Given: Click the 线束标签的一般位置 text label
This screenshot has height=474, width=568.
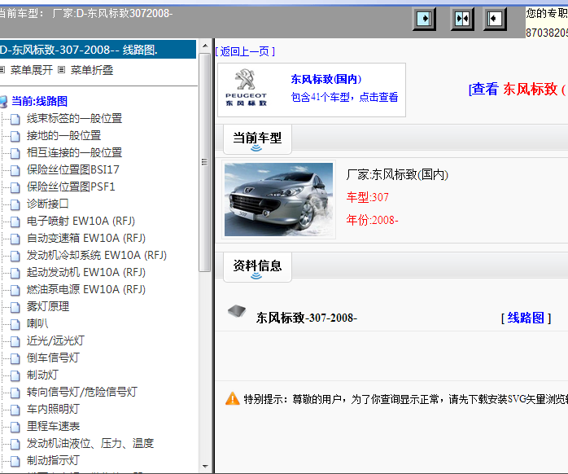Looking at the screenshot, I should (x=74, y=118).
